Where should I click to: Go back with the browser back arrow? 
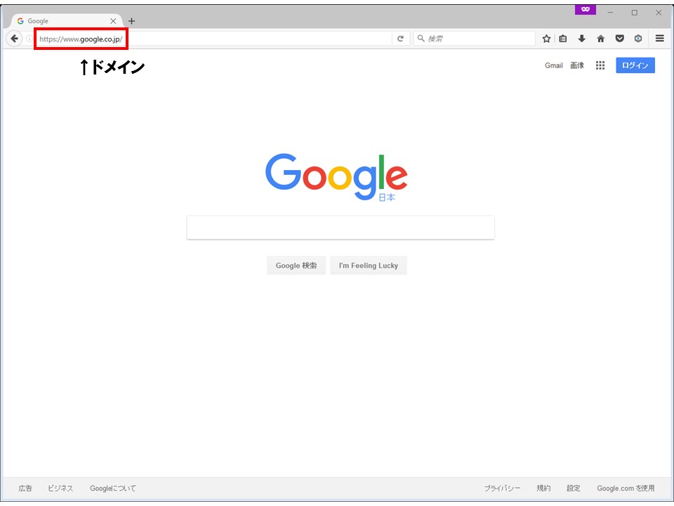(x=14, y=39)
